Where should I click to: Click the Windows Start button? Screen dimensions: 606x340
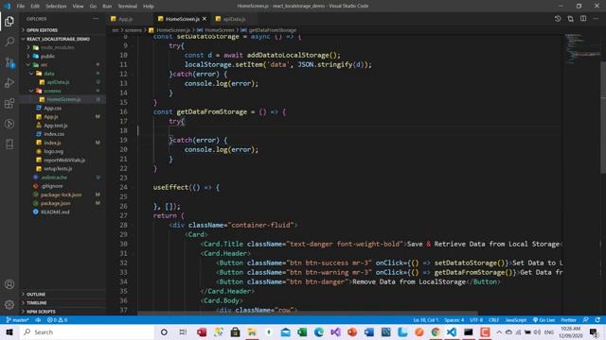click(9, 331)
